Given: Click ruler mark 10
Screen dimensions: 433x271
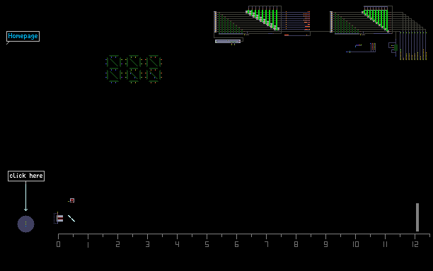Looking at the screenshot, I should 356,244.
